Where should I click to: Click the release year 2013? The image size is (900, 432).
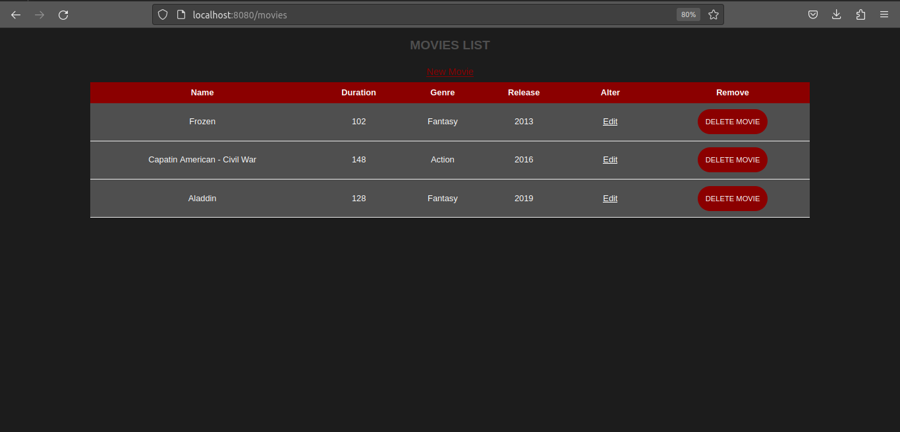(x=524, y=122)
